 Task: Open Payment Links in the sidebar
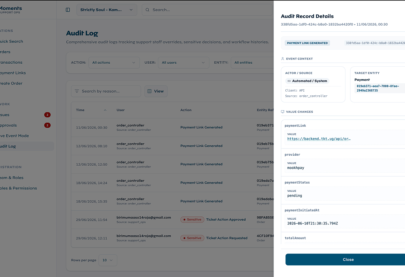coord(13,73)
